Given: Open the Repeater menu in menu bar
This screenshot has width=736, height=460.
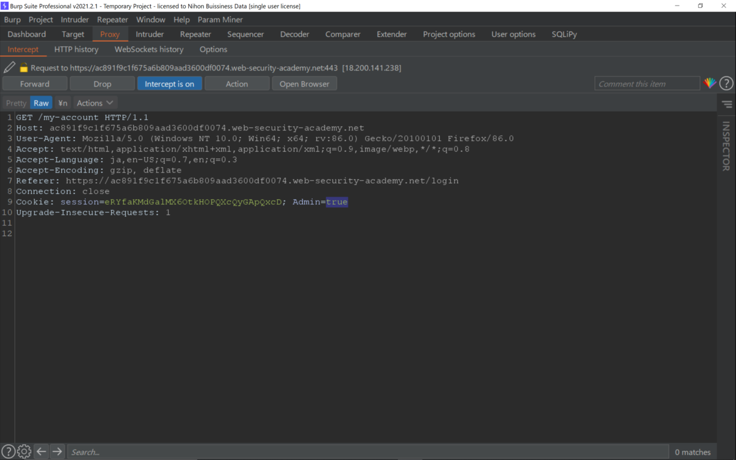Looking at the screenshot, I should pos(112,20).
